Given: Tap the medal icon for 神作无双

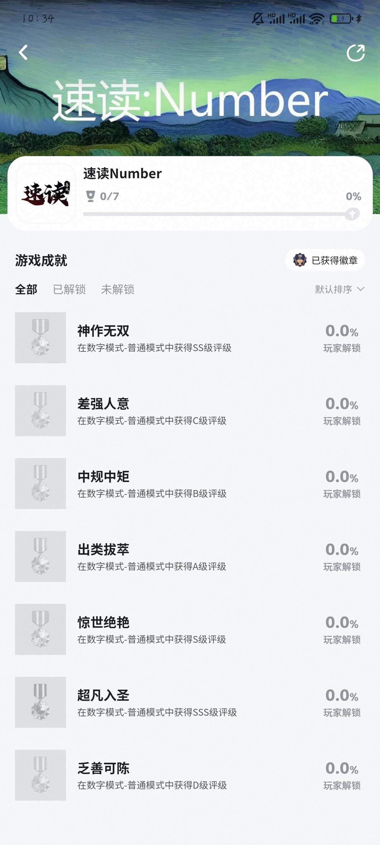Looking at the screenshot, I should (40, 337).
